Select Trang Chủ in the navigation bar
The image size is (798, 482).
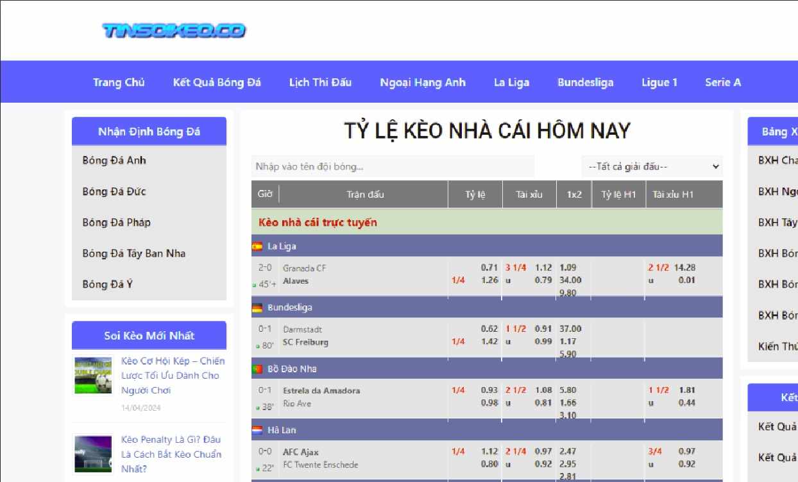(119, 82)
